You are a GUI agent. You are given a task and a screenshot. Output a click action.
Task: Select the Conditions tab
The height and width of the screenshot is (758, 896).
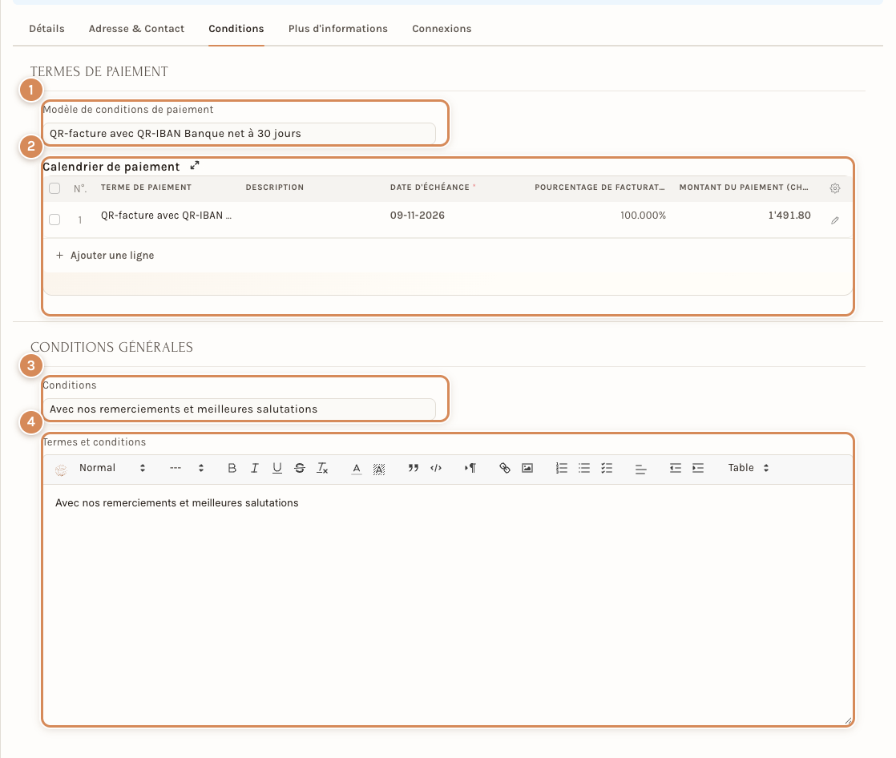(x=236, y=29)
